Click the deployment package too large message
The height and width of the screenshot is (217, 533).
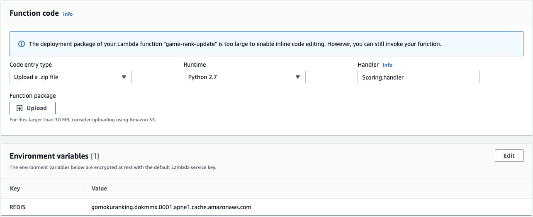click(235, 44)
